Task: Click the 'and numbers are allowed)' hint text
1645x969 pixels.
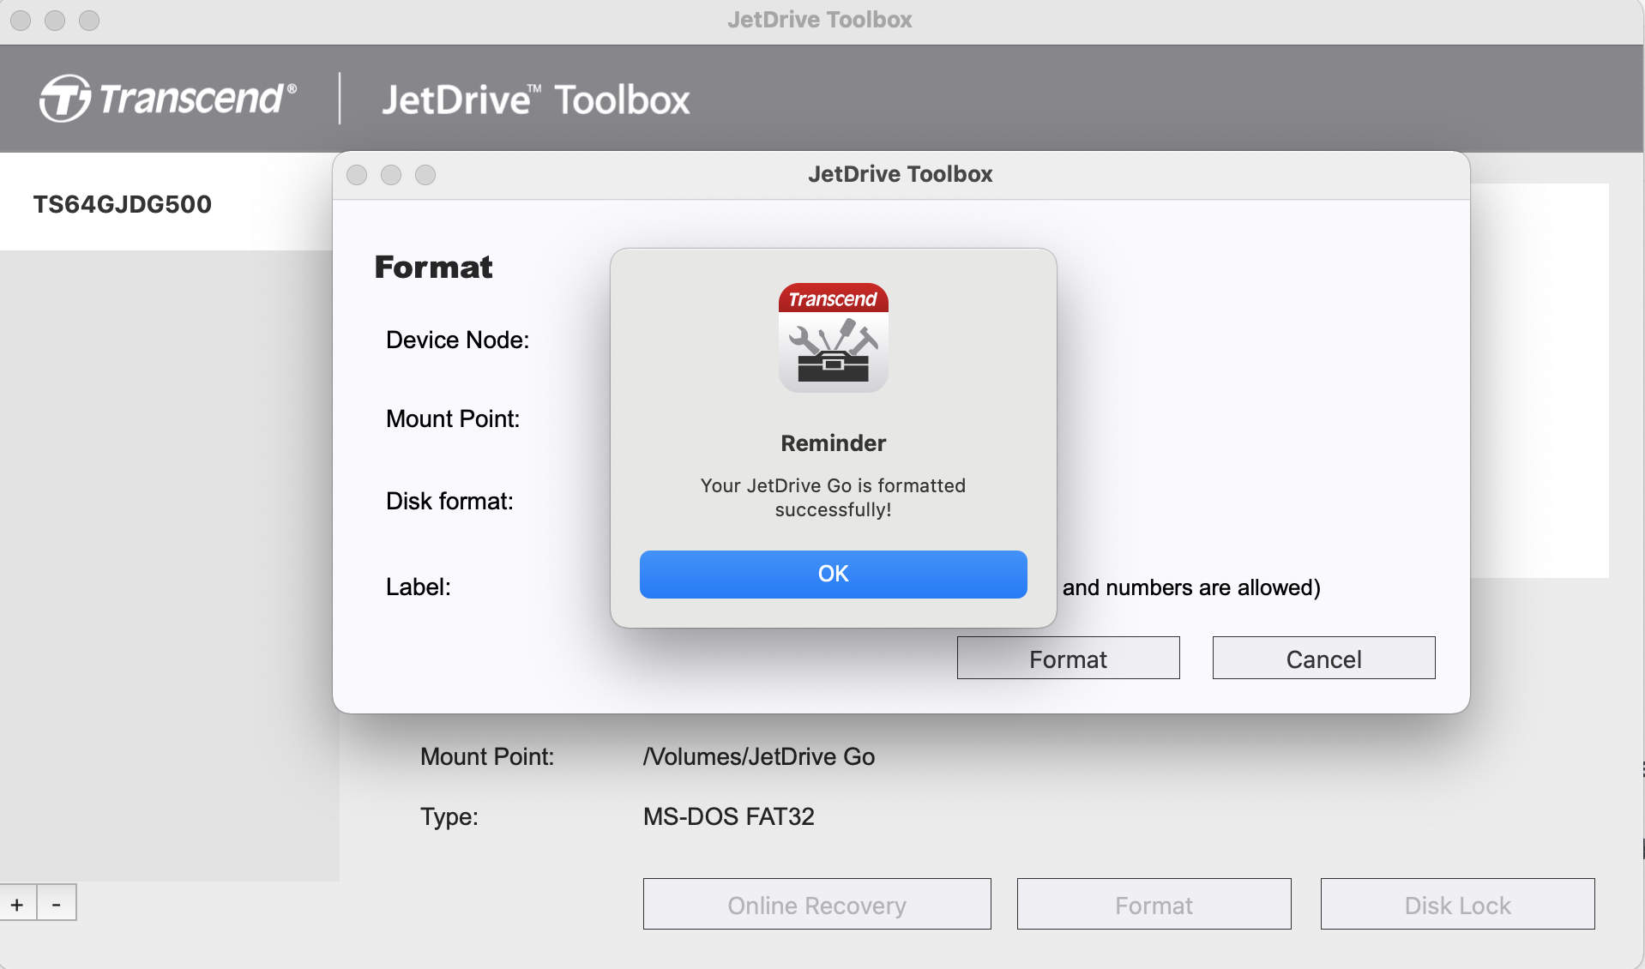Action: click(1190, 587)
